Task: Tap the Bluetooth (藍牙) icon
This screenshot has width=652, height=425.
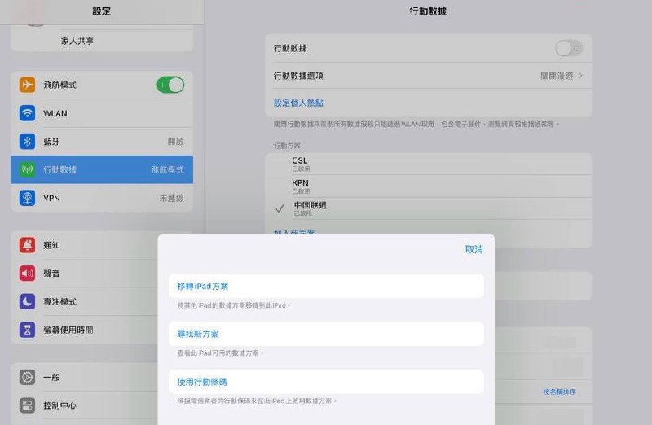Action: 27,141
